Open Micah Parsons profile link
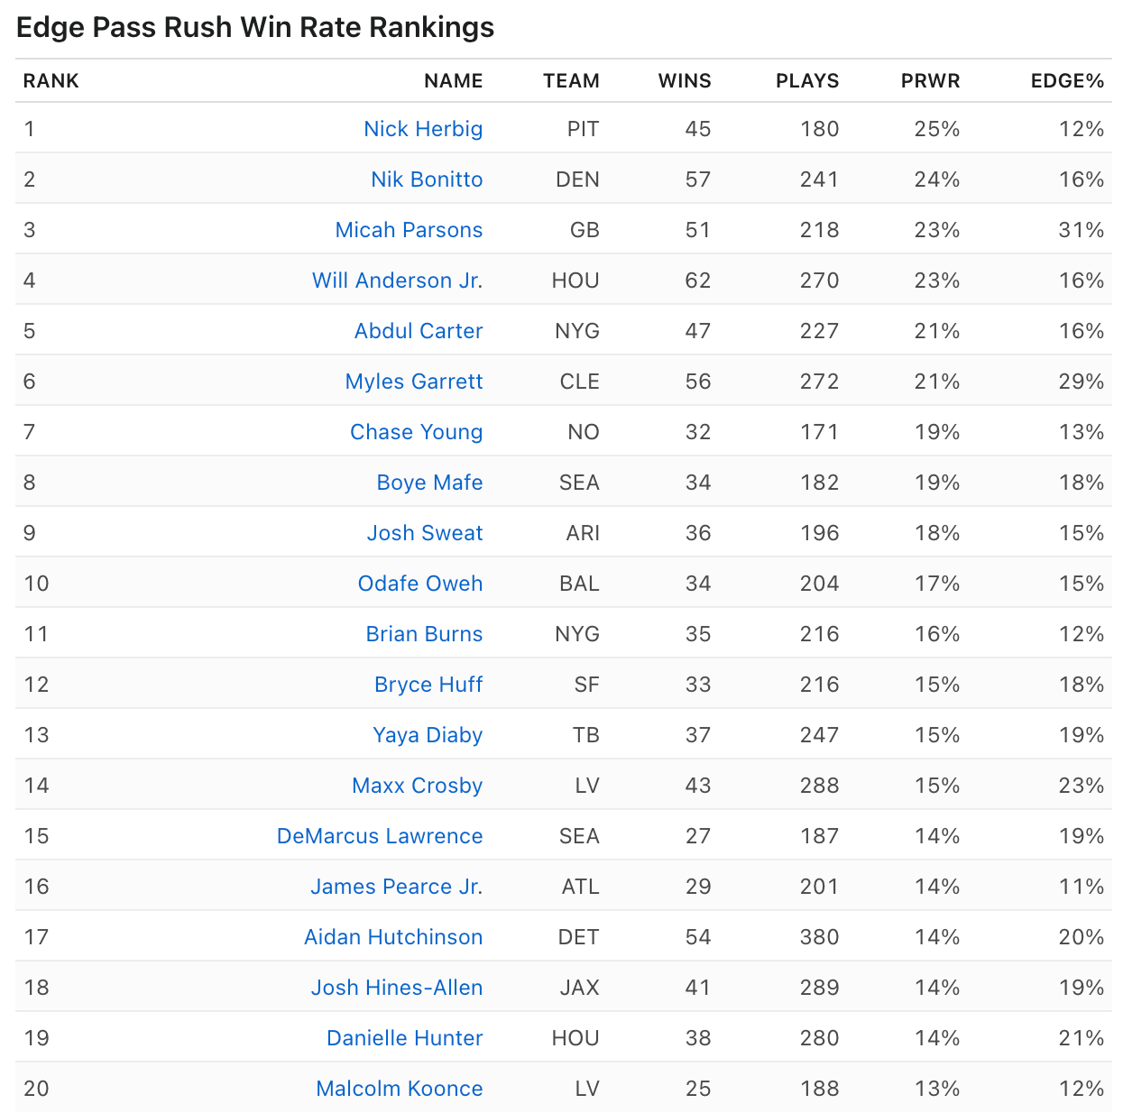 point(409,230)
